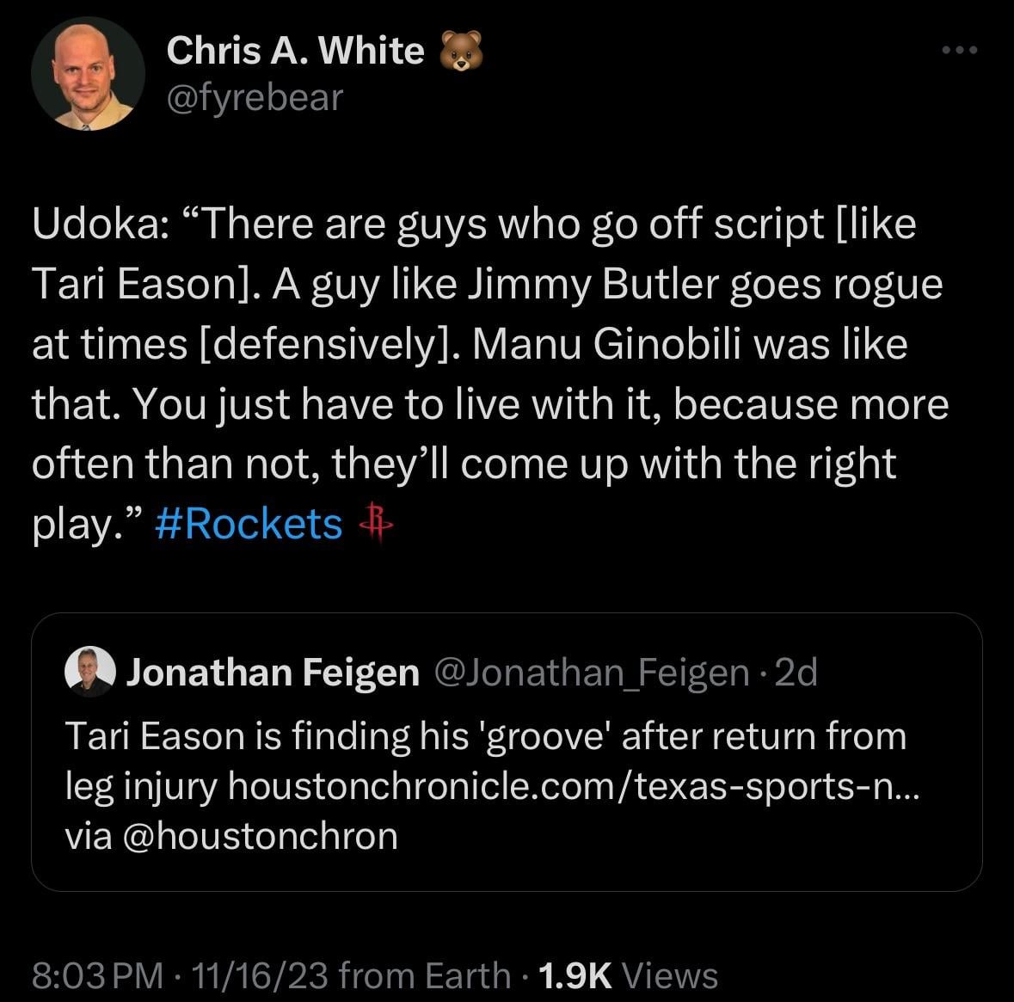1014x1002 pixels.
Task: Open the @fyrebear handle
Action: (255, 97)
